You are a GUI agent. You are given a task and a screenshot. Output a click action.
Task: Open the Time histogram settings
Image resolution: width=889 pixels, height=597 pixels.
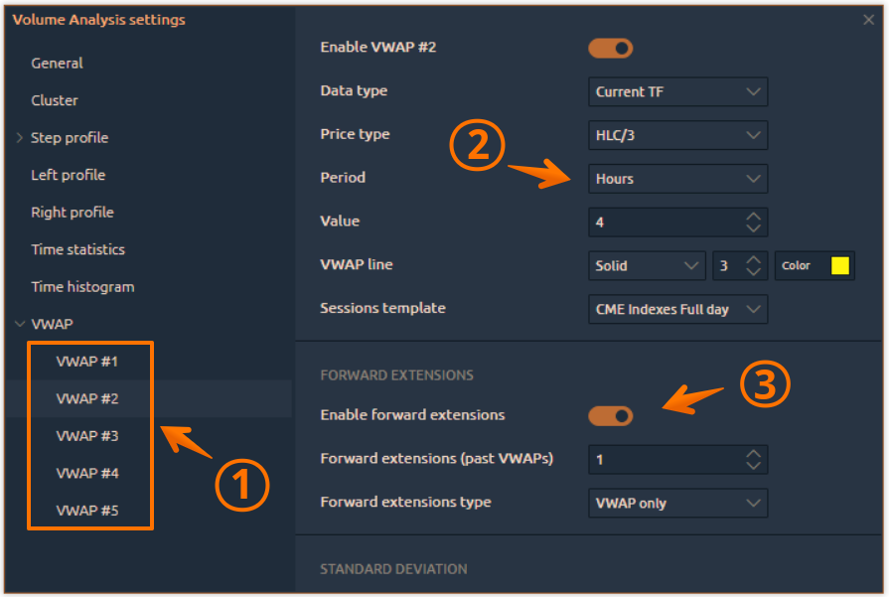pos(82,287)
